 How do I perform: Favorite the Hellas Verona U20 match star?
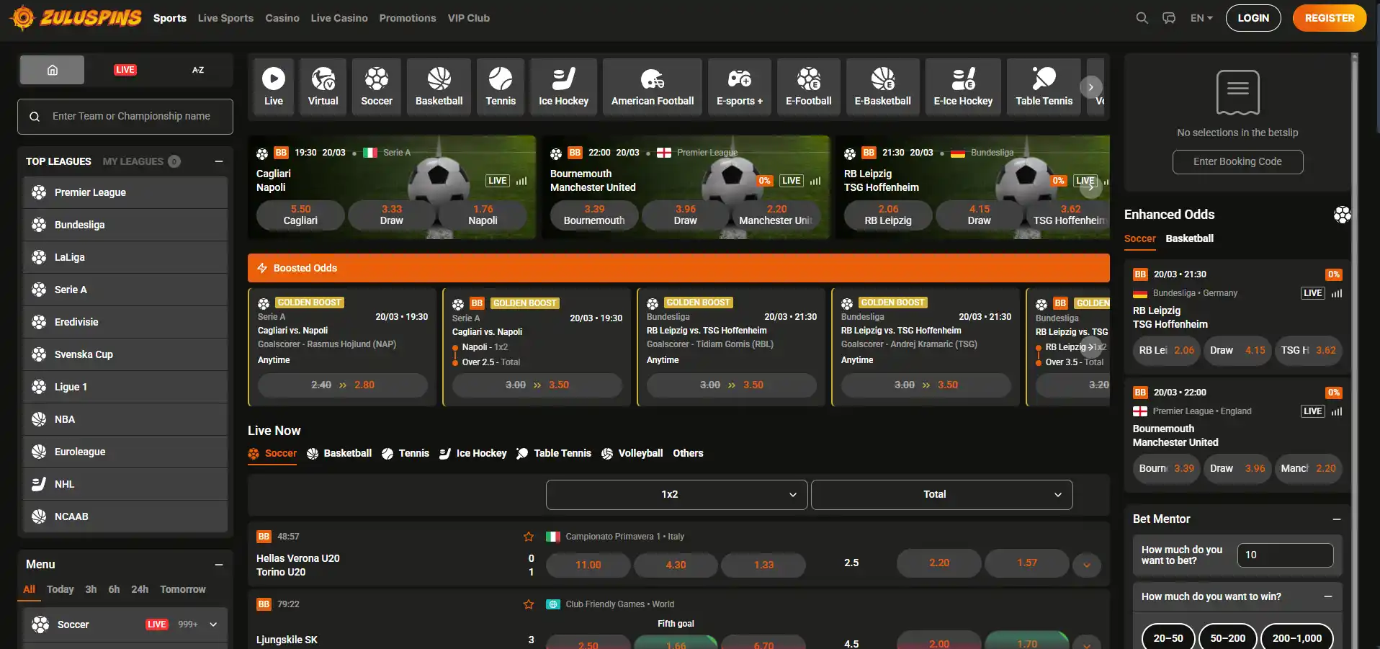click(x=529, y=537)
